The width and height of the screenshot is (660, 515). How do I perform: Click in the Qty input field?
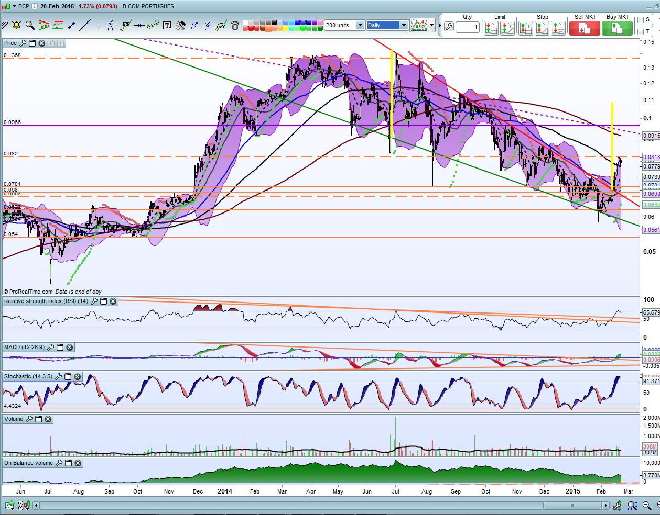click(468, 27)
